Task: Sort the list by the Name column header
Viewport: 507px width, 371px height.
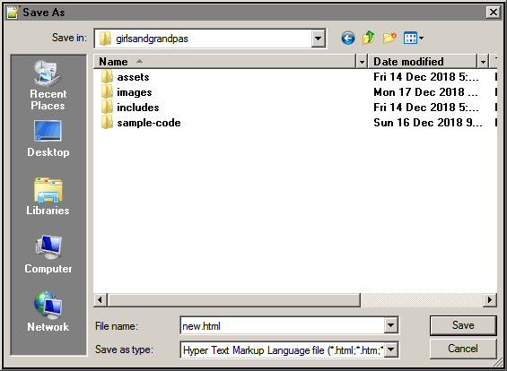Action: 224,61
